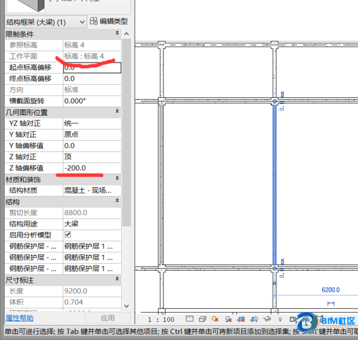358x340 pixels.
Task: Open the 属性帮助 link
Action: pyautogui.click(x=20, y=319)
